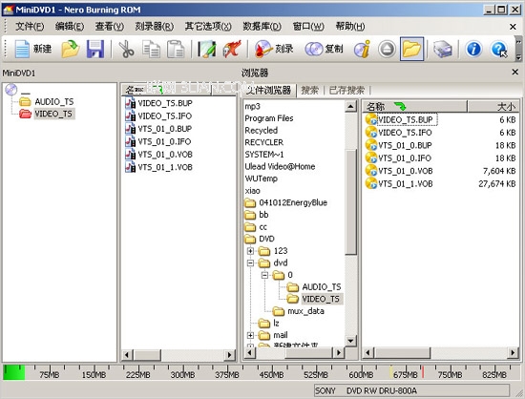Sort compilation list by 名称 header
This screenshot has height=399, width=525.
tap(166, 90)
